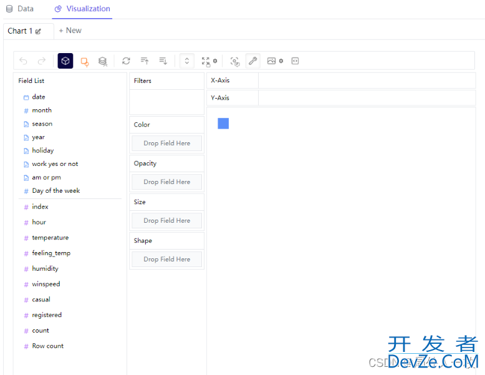Image resolution: width=485 pixels, height=375 pixels.
Task: Click the empty Filters drop area
Action: (166, 102)
